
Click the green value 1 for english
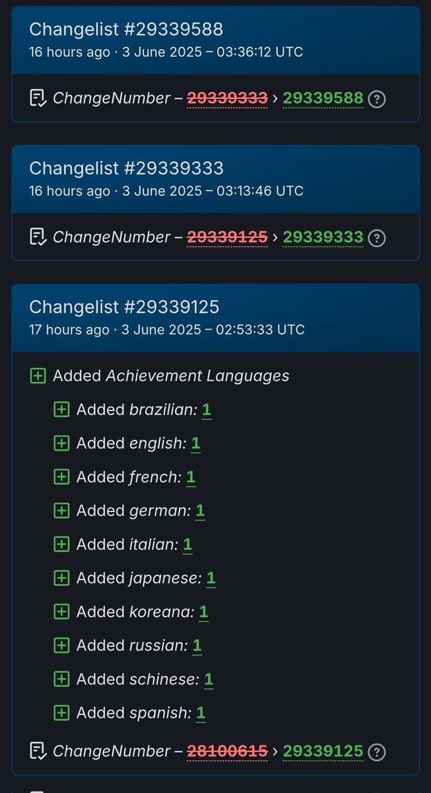click(x=195, y=443)
